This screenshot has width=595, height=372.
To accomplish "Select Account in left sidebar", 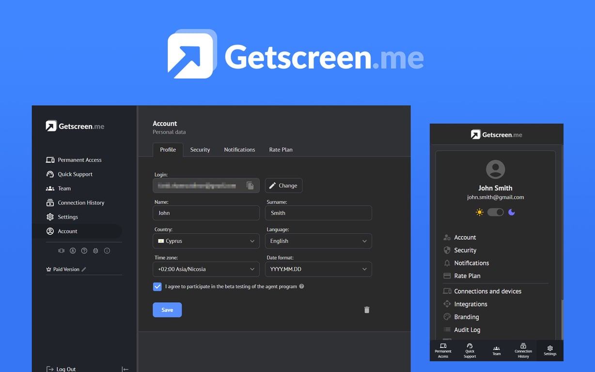I will pos(78,232).
